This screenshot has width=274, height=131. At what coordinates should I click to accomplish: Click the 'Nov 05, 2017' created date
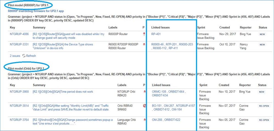227,120
